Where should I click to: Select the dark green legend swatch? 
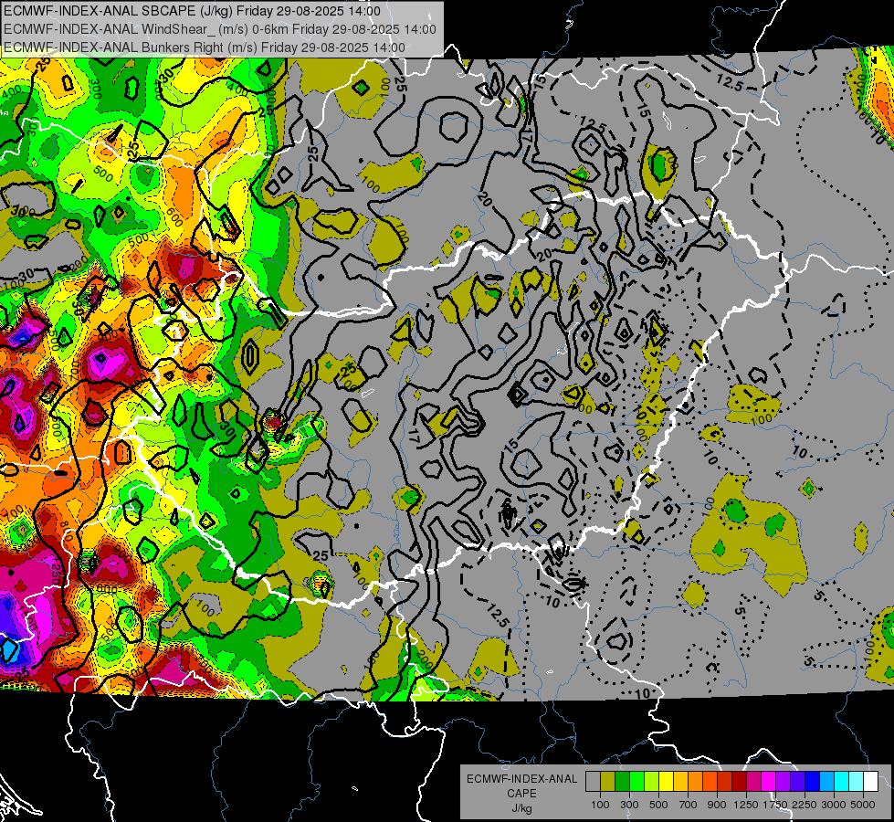point(622,782)
